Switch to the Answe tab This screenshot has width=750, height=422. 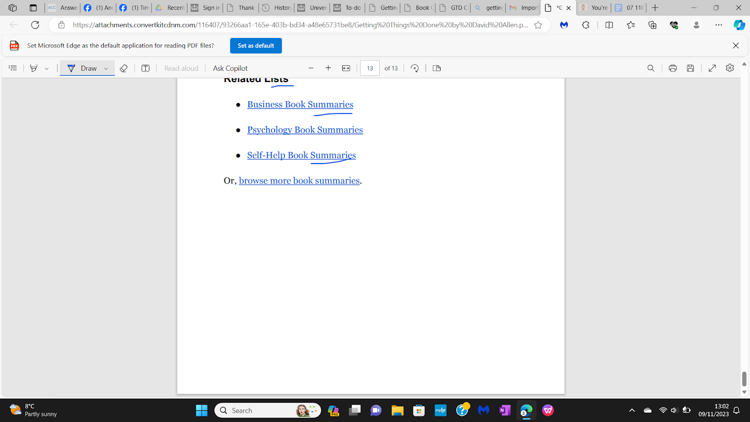63,8
